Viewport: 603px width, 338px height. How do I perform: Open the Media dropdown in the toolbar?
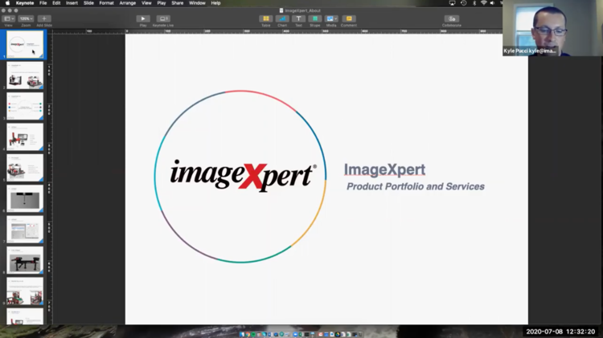[x=331, y=18]
